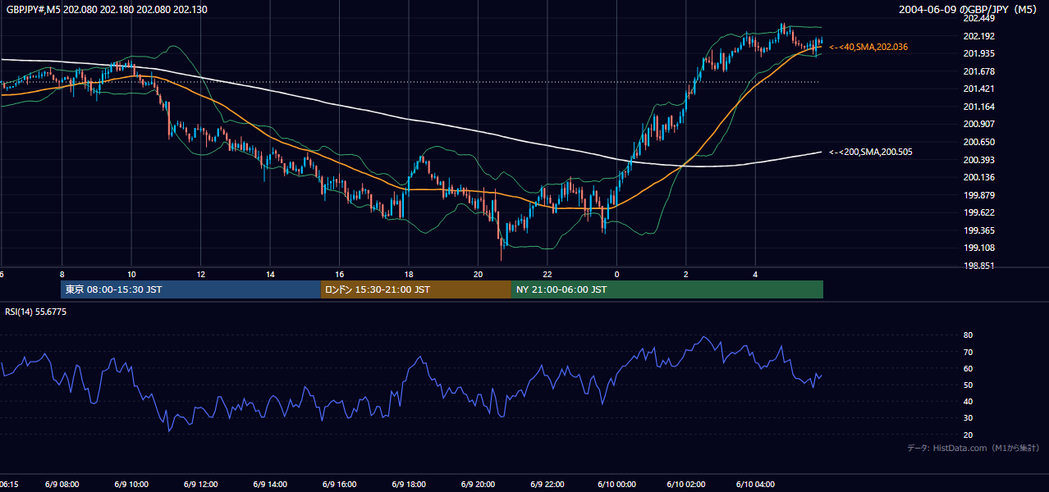This screenshot has height=492, width=1049.
Task: Click hour 2 on the price chart time axis
Action: tap(686, 274)
